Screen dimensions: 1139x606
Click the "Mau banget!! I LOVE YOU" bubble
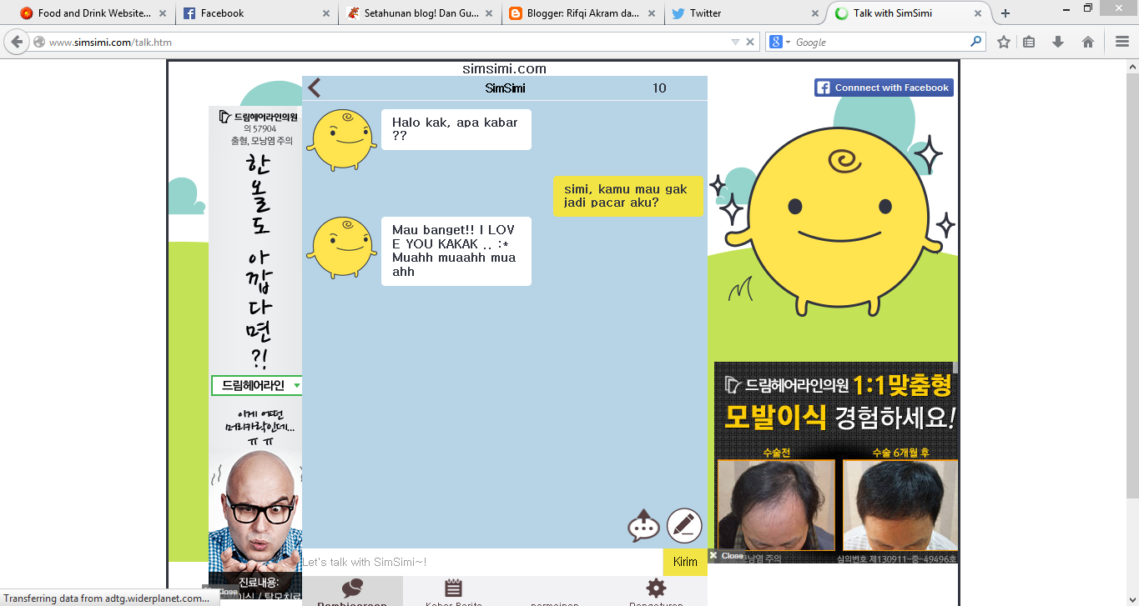[456, 251]
